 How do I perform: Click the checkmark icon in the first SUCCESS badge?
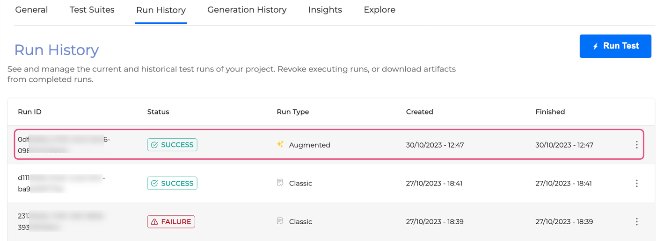155,145
